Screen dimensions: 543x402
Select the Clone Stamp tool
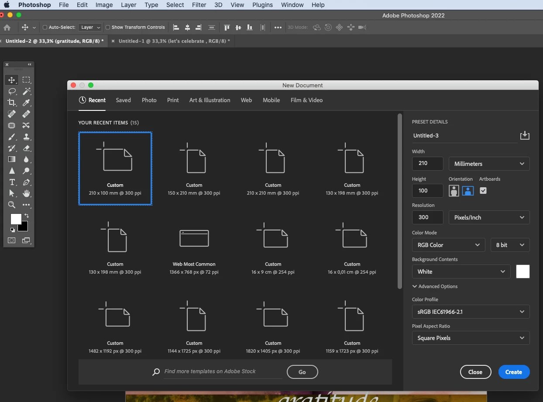(26, 137)
